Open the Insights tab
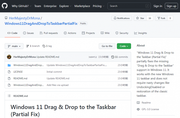The image size is (180, 118). [140, 33]
